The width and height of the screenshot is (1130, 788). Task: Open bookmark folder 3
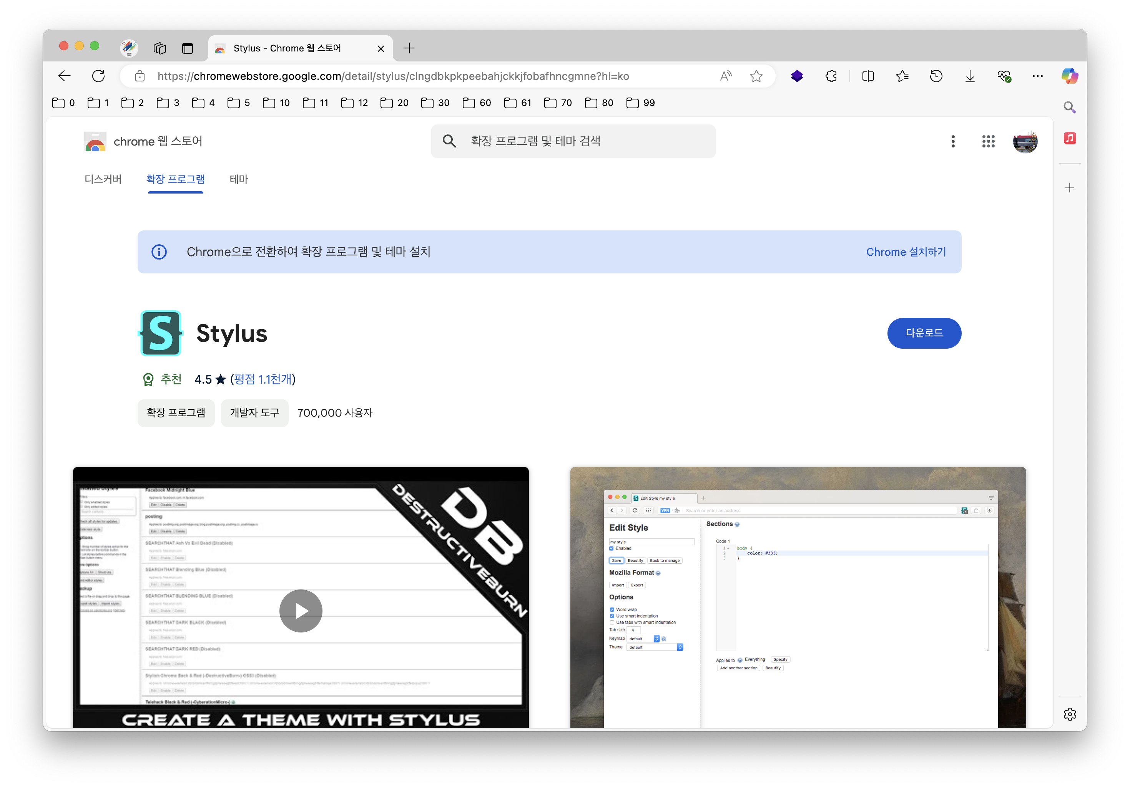click(x=168, y=103)
